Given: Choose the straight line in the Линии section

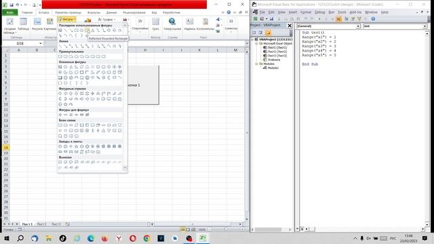Looking at the screenshot, I should (x=60, y=46).
